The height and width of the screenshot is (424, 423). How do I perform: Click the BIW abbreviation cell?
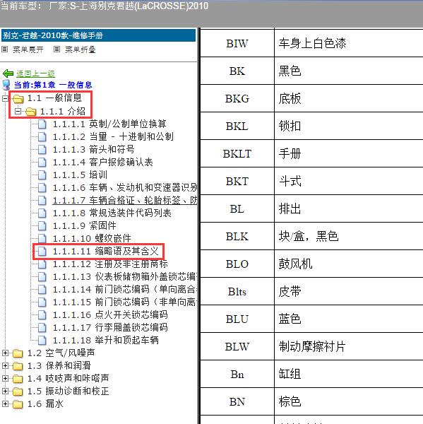pos(237,43)
